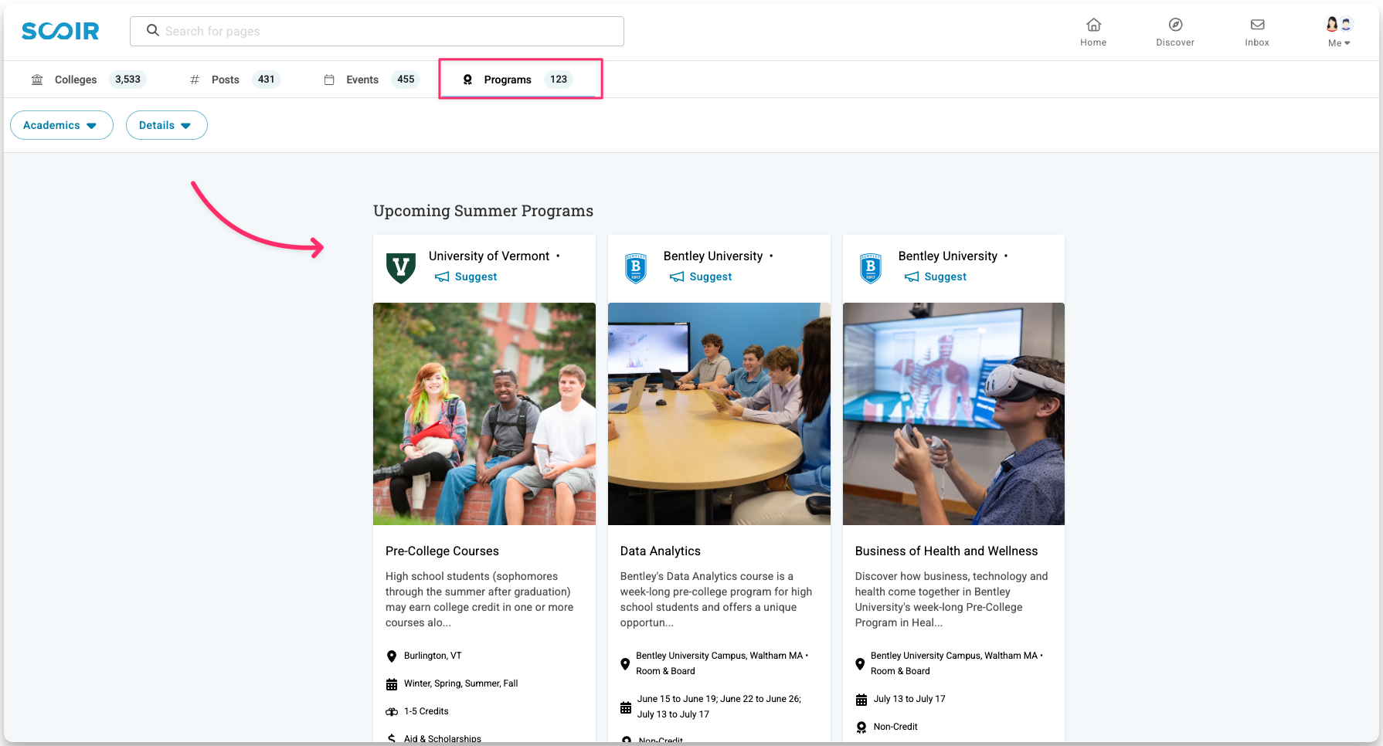
Task: Click calendar icon beside June 15 to June 19
Action: 626,707
